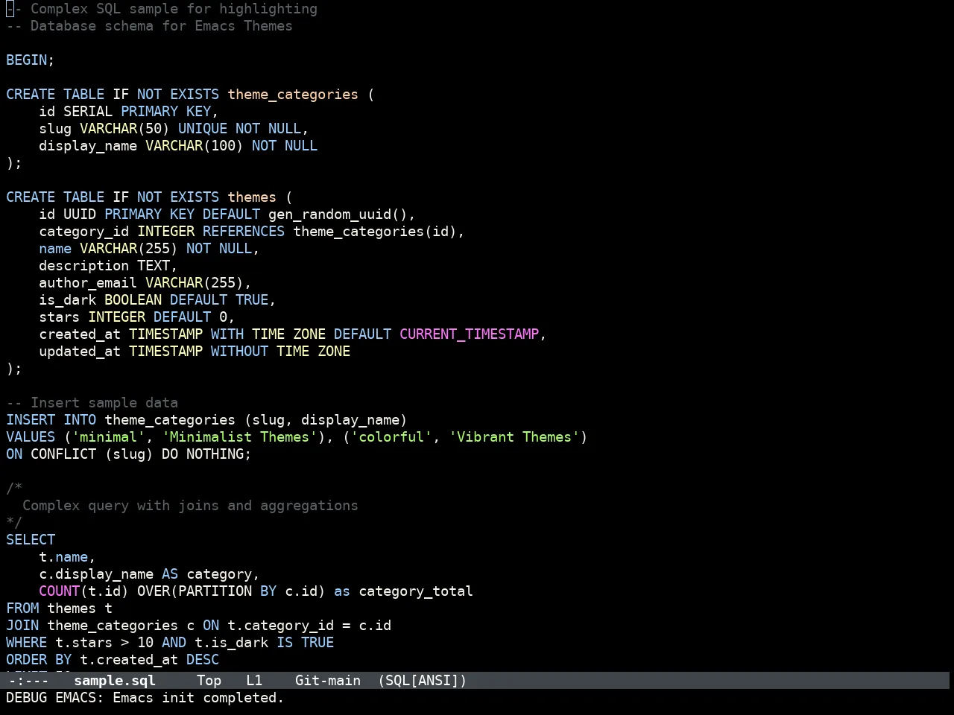
Task: Click the created_at column name in CREATE TABLE
Action: pyautogui.click(x=80, y=334)
